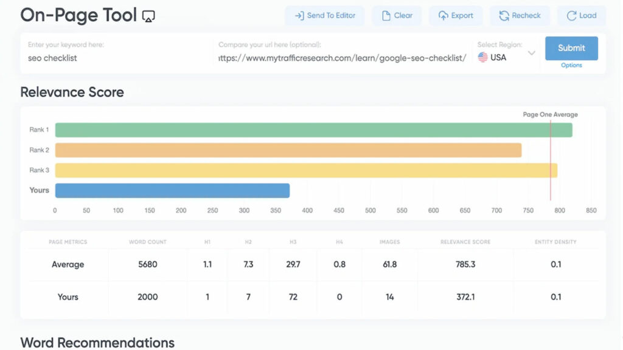
Task: Click the Word Count column header
Action: pyautogui.click(x=147, y=242)
